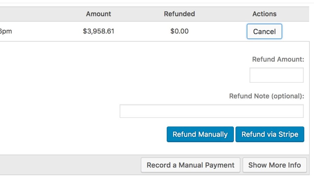Click the Refunded column header

pos(179,14)
